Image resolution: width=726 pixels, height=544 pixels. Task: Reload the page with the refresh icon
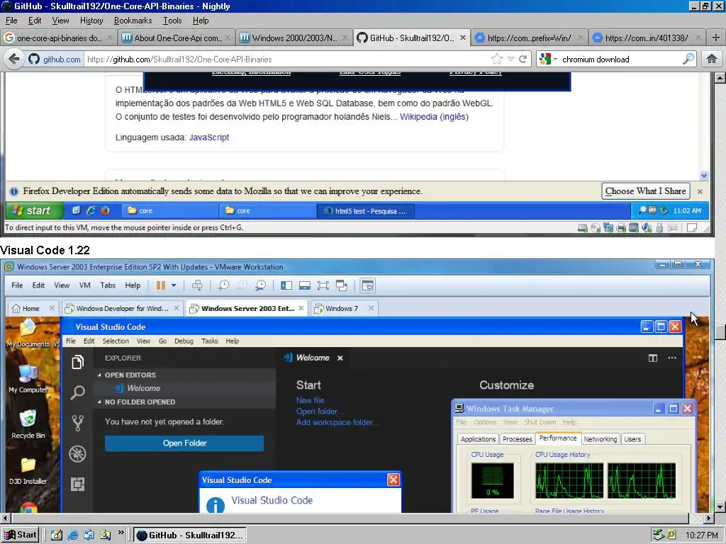523,59
